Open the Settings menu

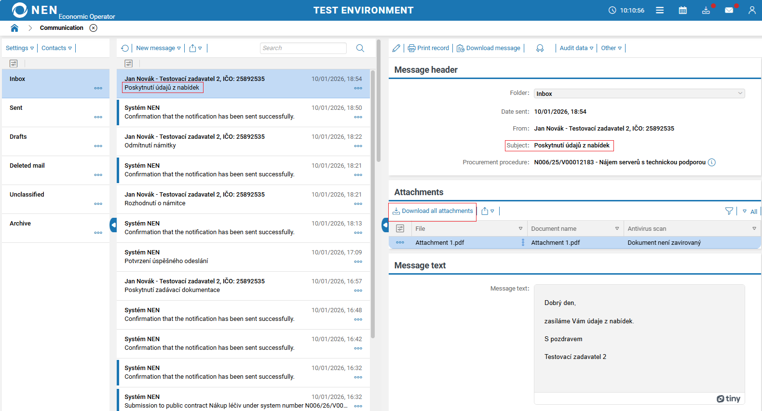pos(20,48)
